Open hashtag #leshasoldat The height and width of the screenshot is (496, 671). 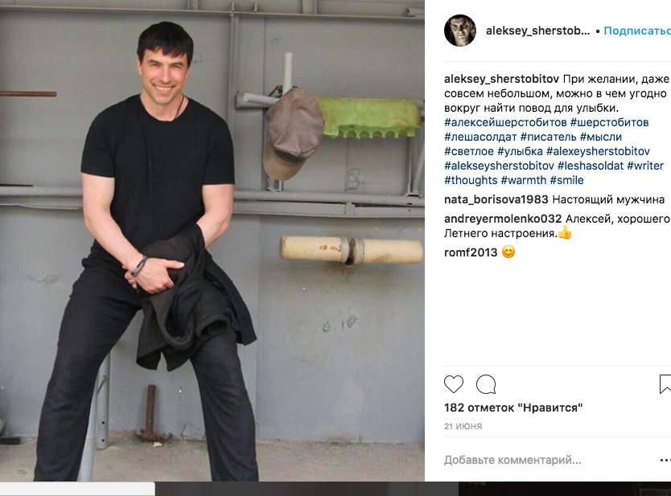pos(590,166)
